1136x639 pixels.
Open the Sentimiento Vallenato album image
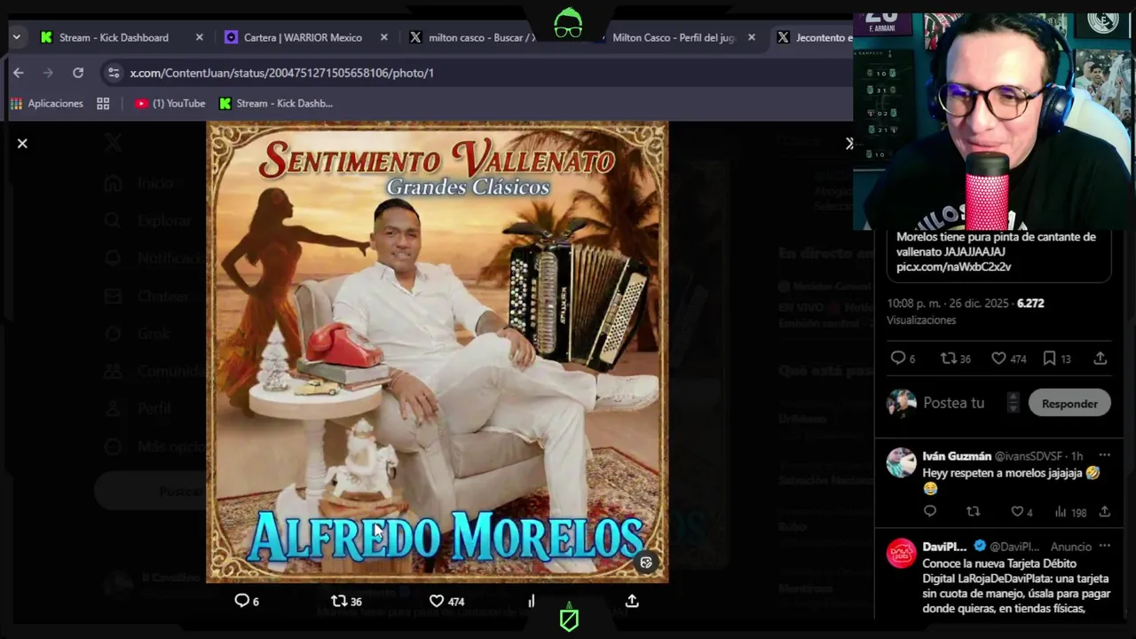pos(437,351)
